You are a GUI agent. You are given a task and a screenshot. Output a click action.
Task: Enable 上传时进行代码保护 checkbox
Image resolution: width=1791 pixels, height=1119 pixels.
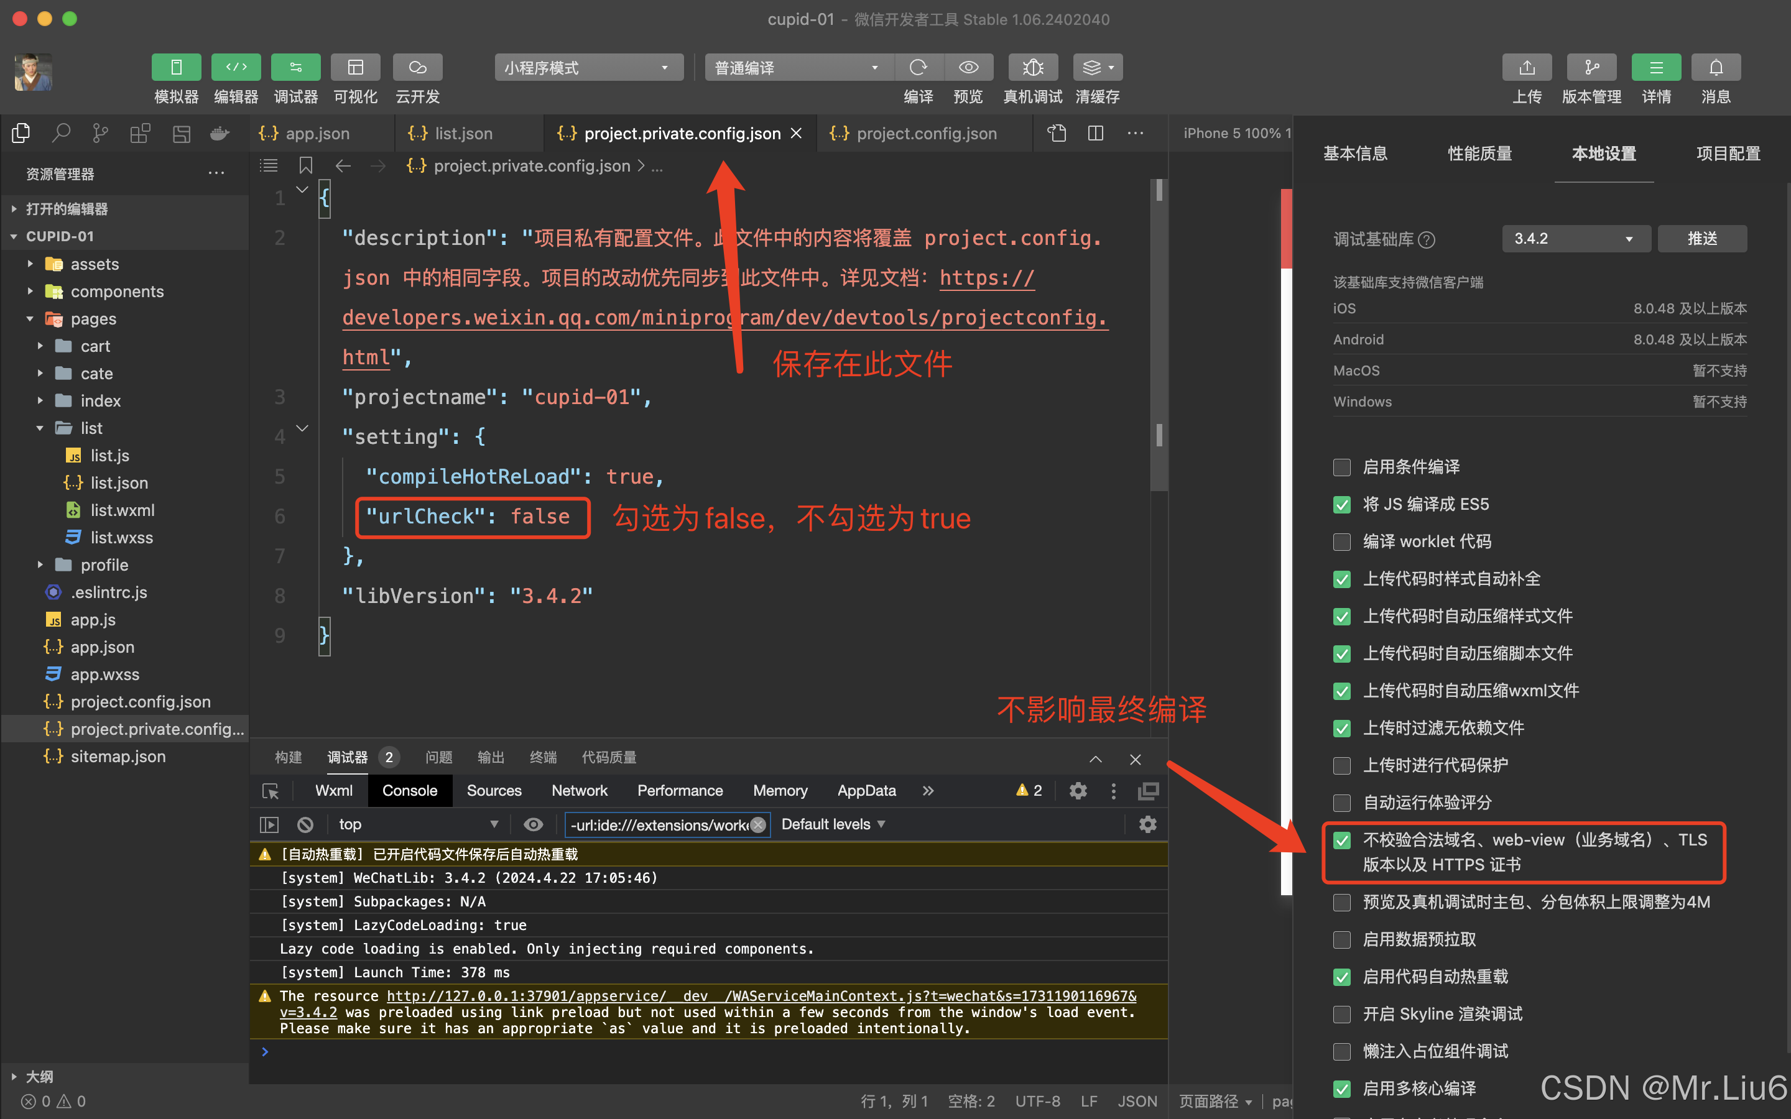point(1342,765)
